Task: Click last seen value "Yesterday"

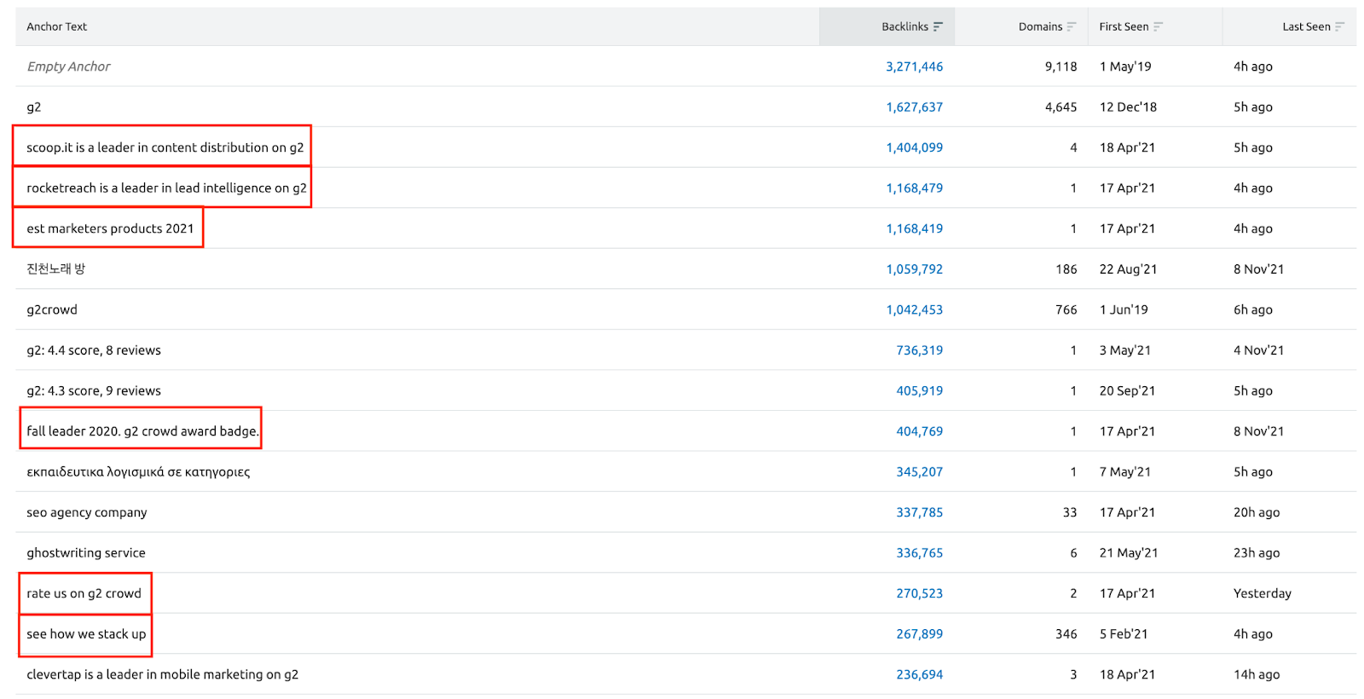Action: [1263, 593]
